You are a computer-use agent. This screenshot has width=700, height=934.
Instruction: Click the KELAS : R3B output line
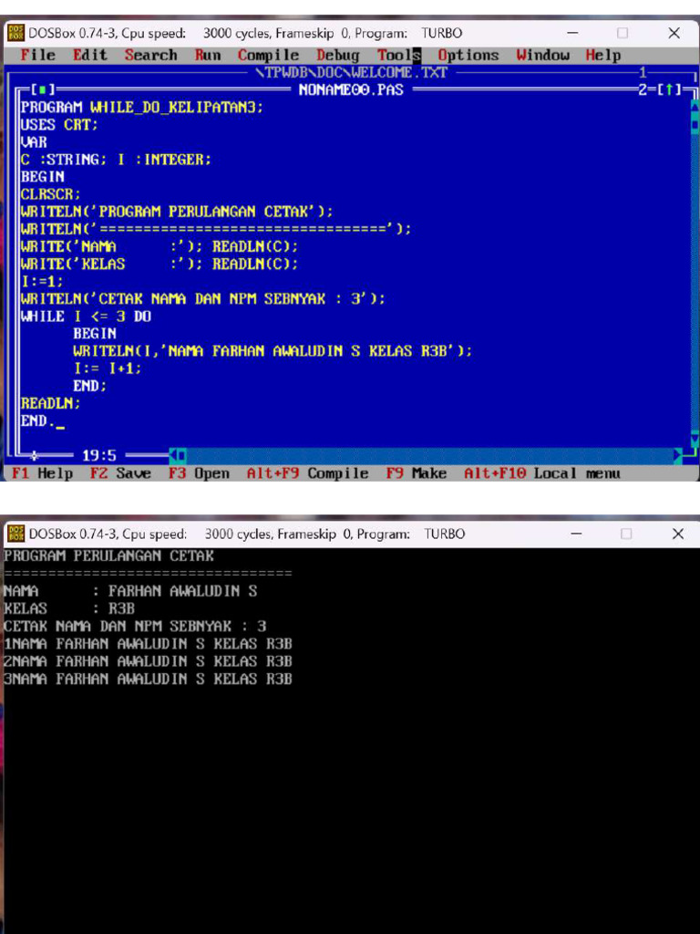tap(69, 608)
